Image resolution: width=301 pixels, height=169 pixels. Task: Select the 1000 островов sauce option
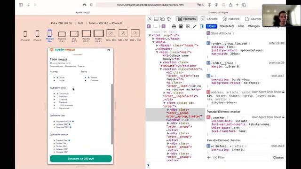click(x=66, y=105)
